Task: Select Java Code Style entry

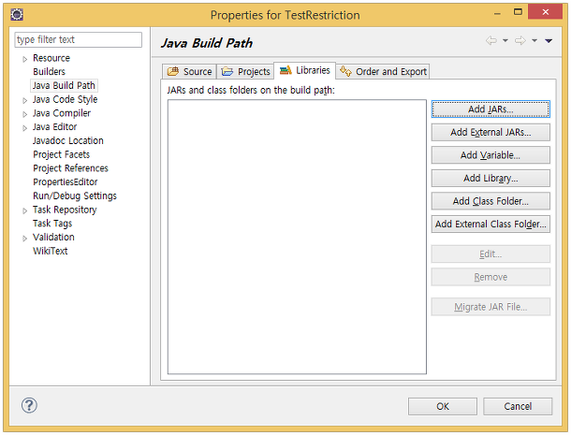Action: [66, 99]
